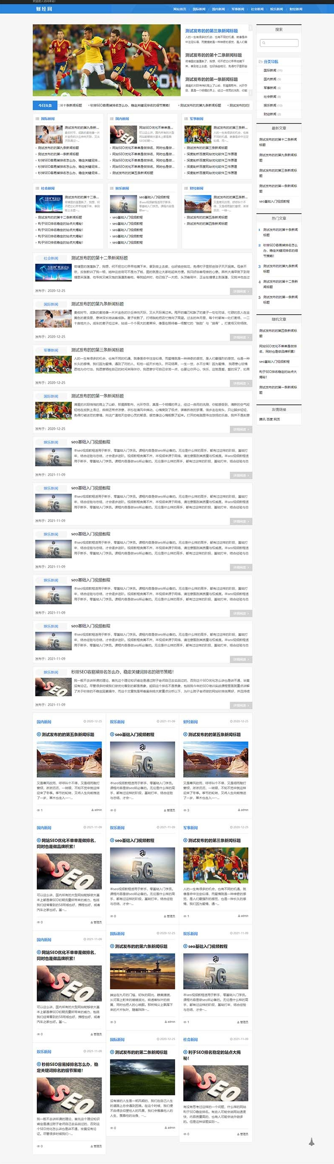Open 国际新闻 category in sidebar 分类导航
The image size is (334, 1164).
270,71
